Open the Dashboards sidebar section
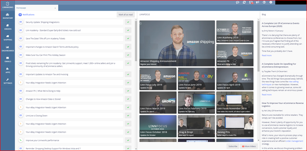 (7, 48)
